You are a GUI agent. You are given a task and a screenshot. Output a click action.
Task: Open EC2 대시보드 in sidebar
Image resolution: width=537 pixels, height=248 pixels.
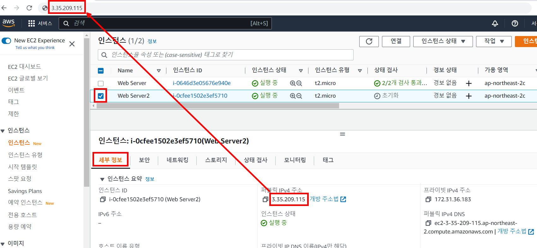[x=24, y=67]
